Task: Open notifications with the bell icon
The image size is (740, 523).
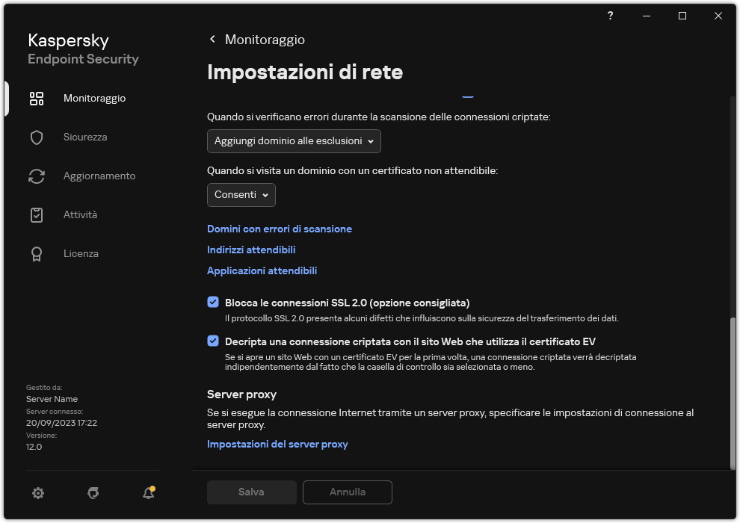Action: pyautogui.click(x=148, y=493)
